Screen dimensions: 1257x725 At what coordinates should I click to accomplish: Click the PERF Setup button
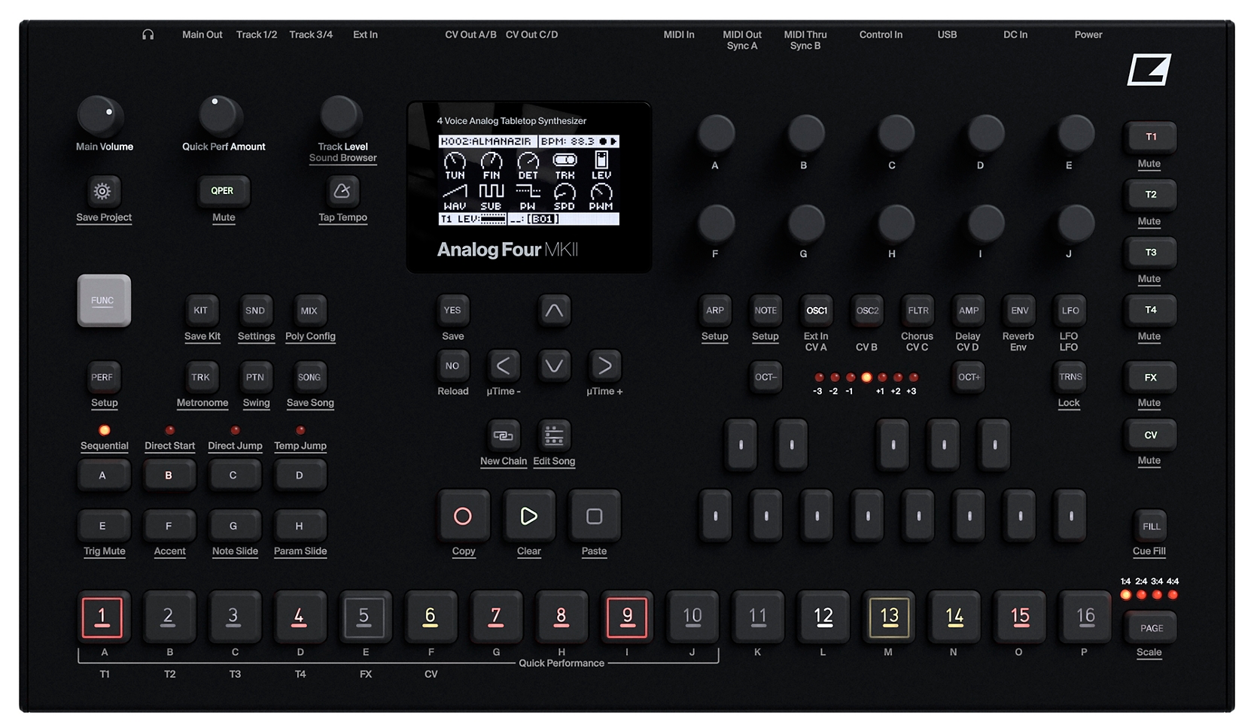102,378
